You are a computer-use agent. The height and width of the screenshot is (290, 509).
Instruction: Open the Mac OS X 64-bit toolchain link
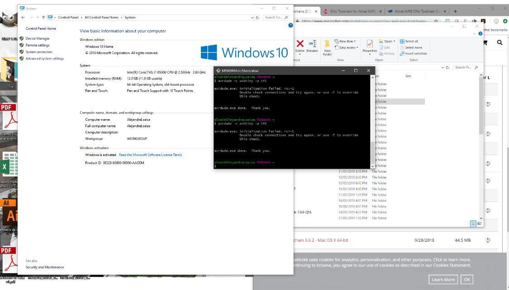pos(321,240)
